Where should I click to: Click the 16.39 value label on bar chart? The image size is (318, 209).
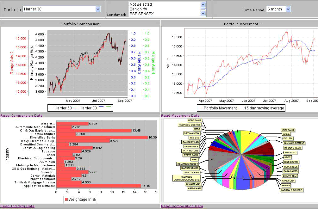coord(153,138)
